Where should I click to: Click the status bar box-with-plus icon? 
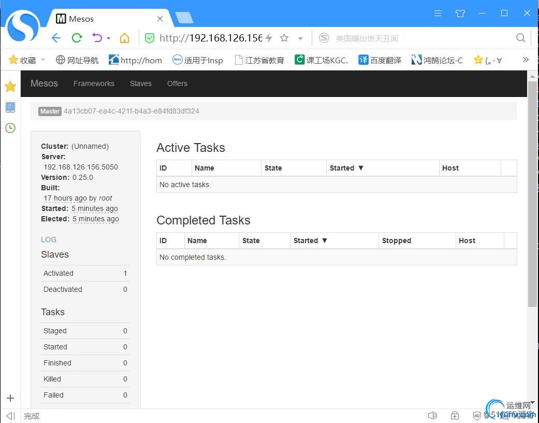click(455, 416)
